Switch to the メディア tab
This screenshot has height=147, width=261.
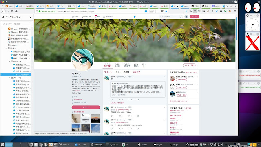tap(136, 72)
